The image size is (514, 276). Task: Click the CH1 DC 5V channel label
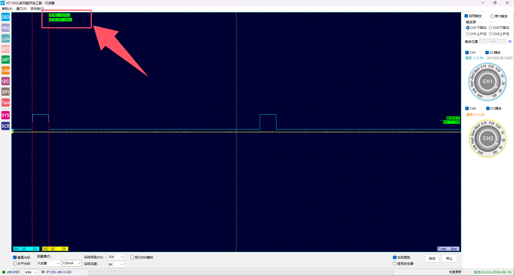coord(26,249)
